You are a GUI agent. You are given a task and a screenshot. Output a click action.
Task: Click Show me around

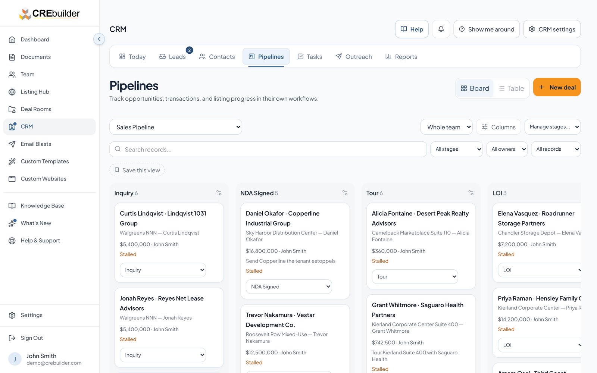[487, 29]
